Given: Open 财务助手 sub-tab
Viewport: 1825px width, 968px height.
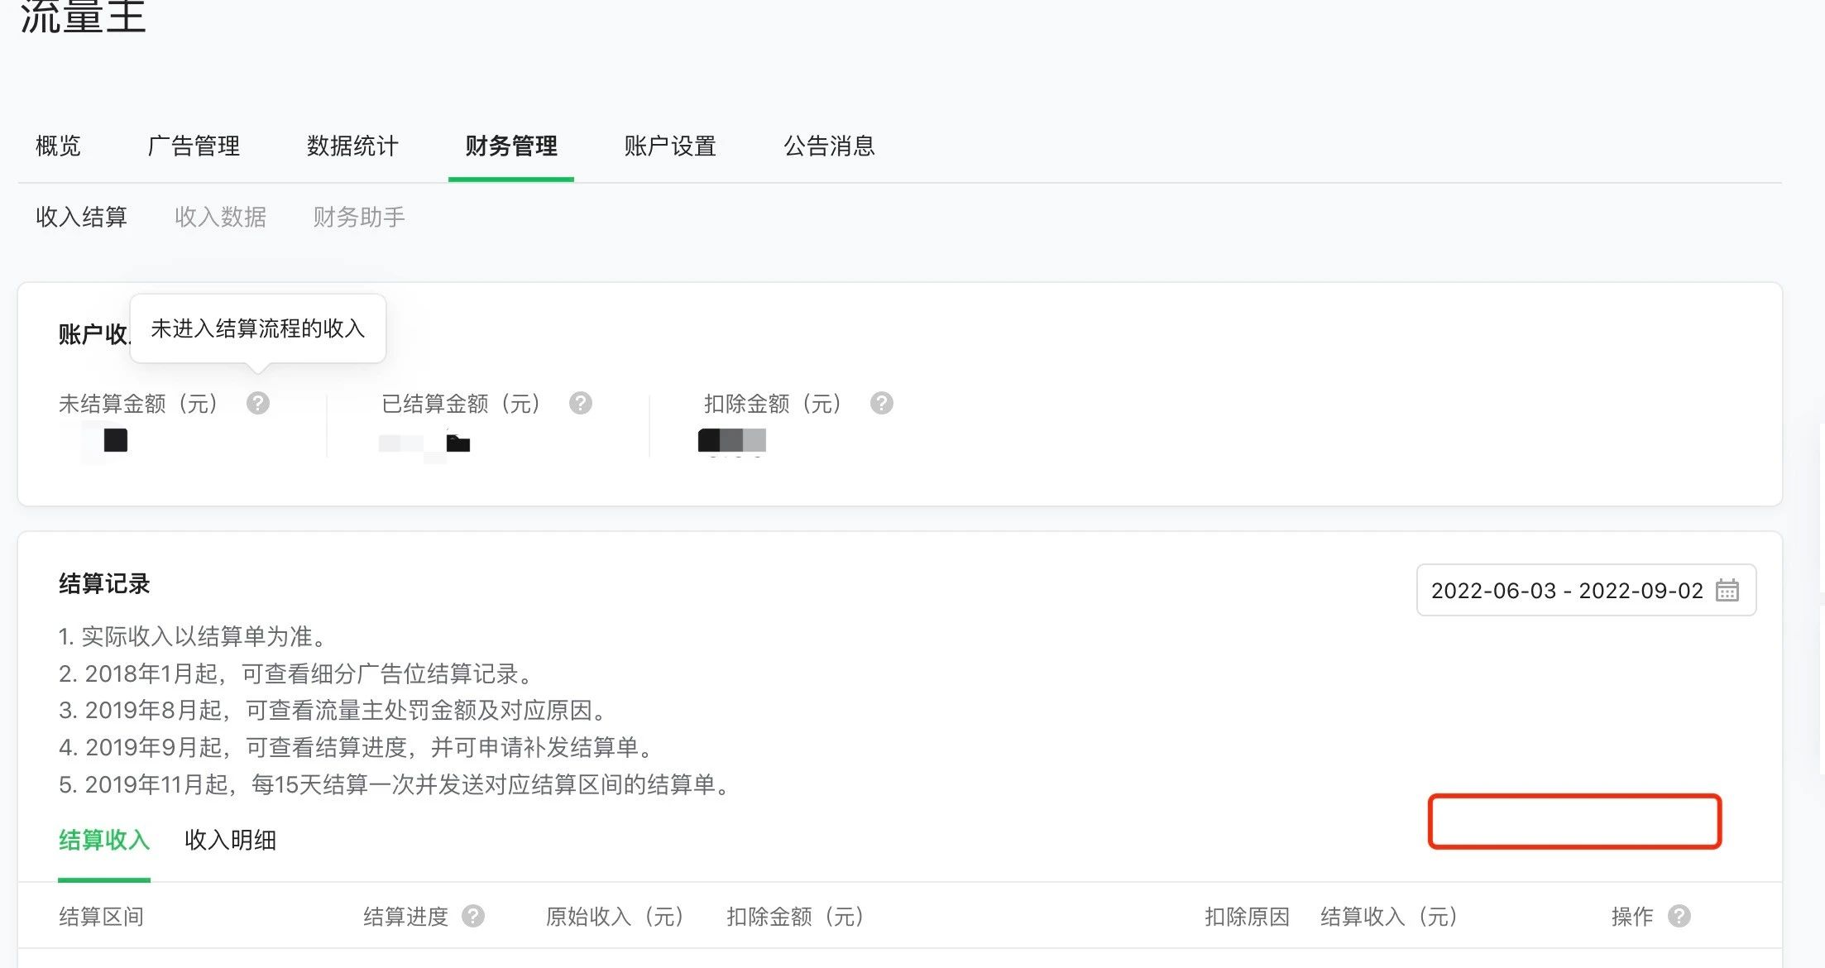Looking at the screenshot, I should click(359, 217).
